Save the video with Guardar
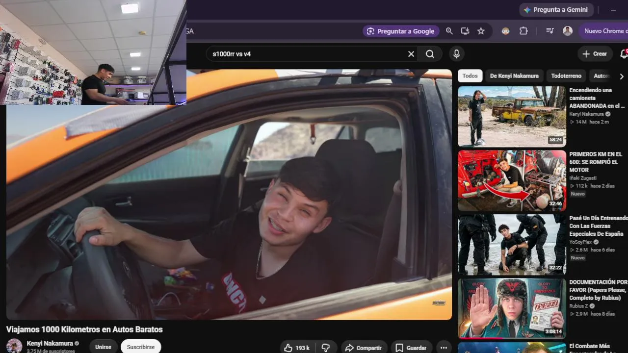628x353 pixels. coord(411,348)
